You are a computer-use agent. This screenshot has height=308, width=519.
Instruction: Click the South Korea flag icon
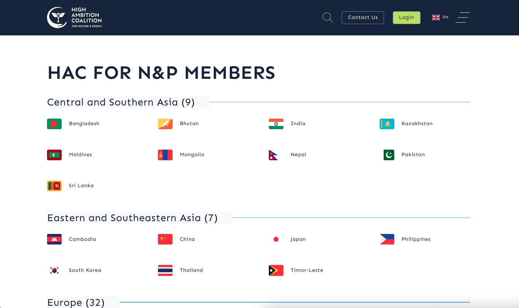54,270
